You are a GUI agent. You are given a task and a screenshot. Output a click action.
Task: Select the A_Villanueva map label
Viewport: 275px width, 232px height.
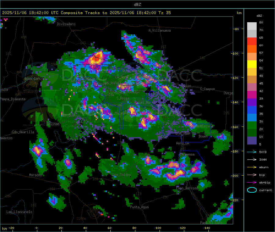159,30
